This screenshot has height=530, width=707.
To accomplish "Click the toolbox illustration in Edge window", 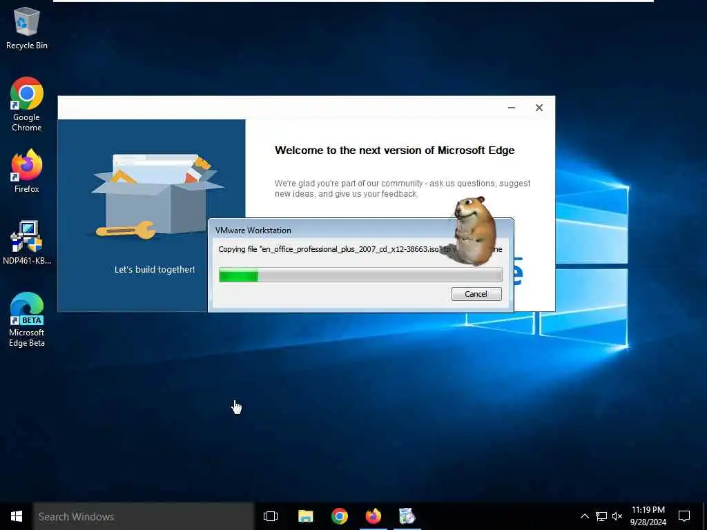I will [x=158, y=195].
